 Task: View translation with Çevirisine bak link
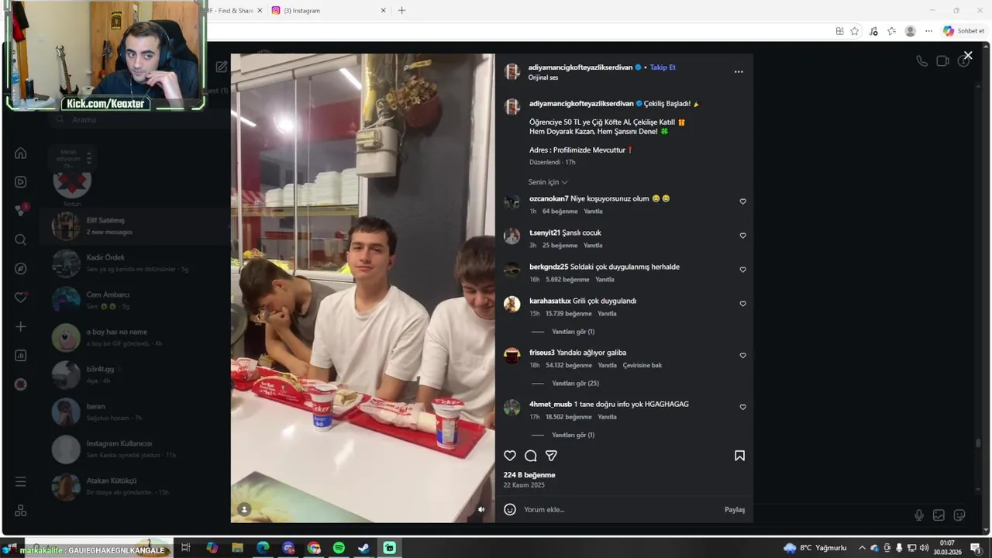coord(642,365)
